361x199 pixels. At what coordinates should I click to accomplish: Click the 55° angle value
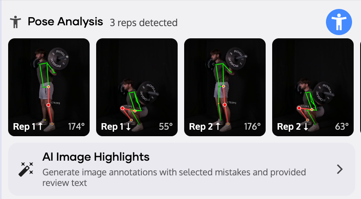coord(167,126)
